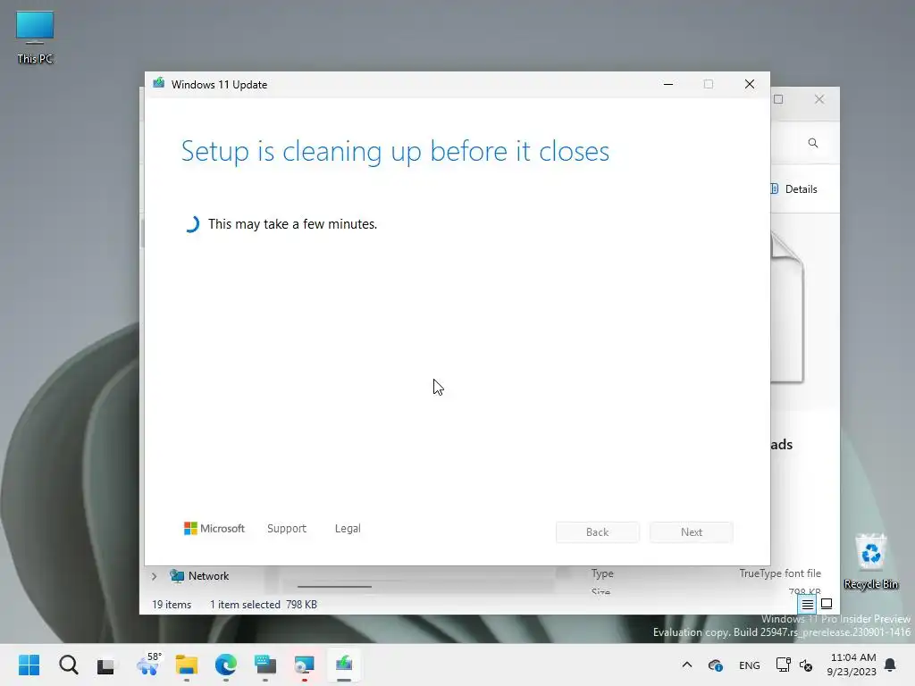
Task: Open the notification bell icon
Action: 891,665
